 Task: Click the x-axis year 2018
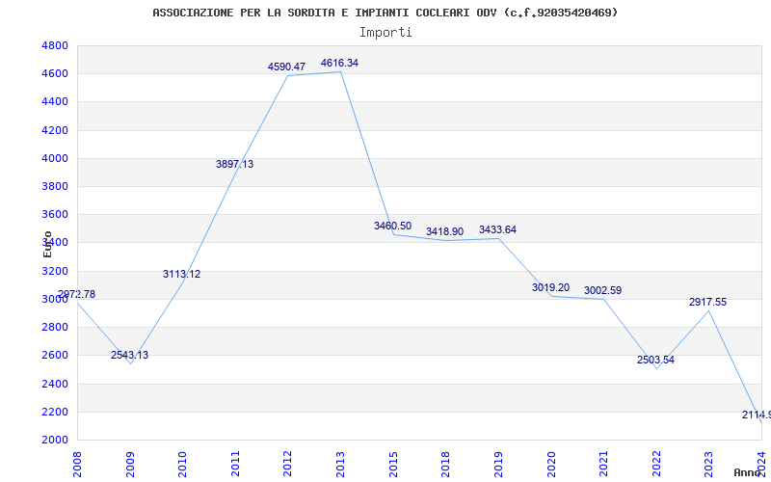click(x=445, y=464)
